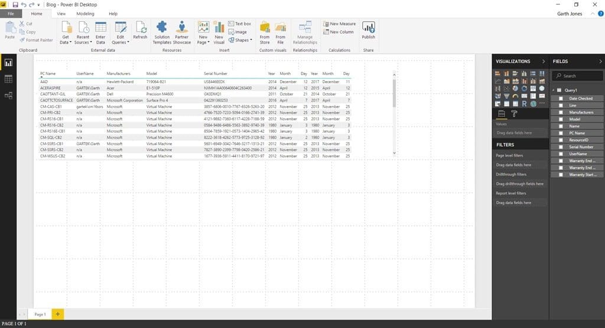The height and width of the screenshot is (328, 605).
Task: Collapse the Visualizations pane chevron
Action: pos(544,61)
